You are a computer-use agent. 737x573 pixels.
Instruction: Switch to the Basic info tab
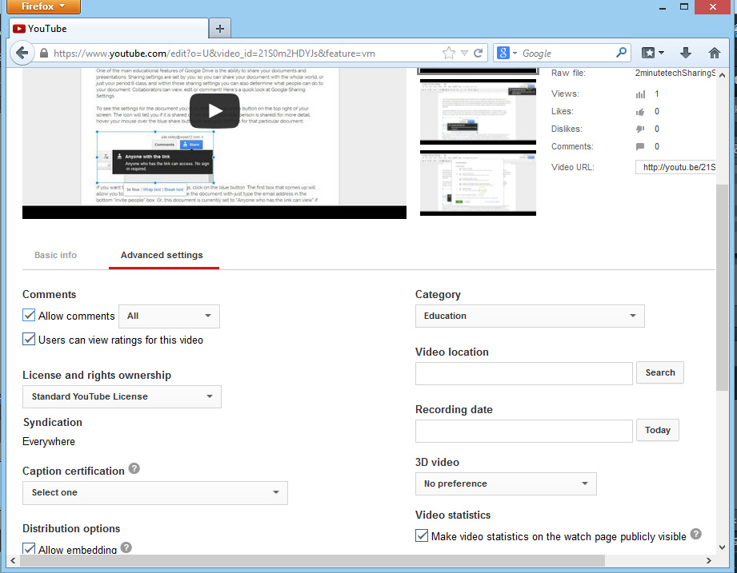(55, 255)
